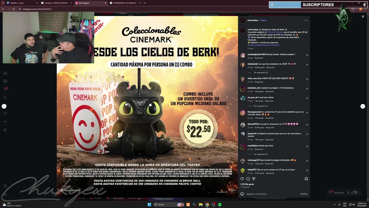This screenshot has height=208, width=369.
Task: Open the Windows Start menu
Action: tap(149, 205)
